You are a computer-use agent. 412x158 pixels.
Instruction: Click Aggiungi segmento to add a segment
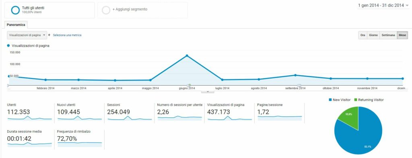pyautogui.click(x=130, y=9)
